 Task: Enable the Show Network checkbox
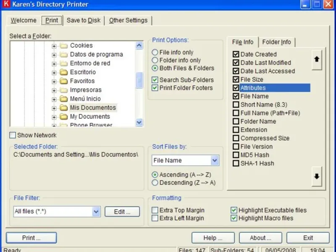(x=13, y=135)
